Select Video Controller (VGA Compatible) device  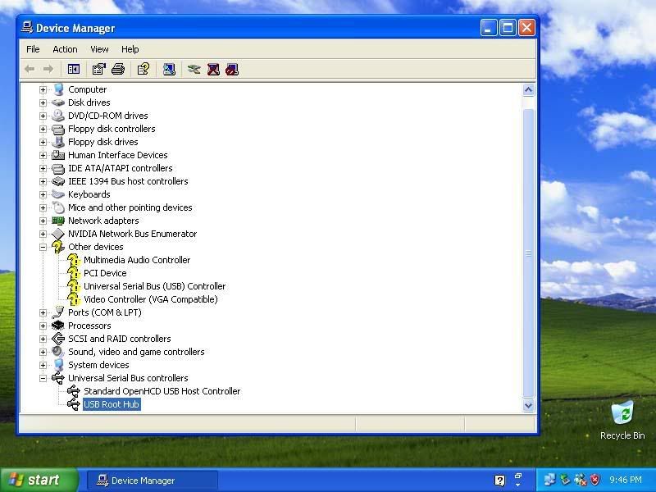click(x=150, y=299)
